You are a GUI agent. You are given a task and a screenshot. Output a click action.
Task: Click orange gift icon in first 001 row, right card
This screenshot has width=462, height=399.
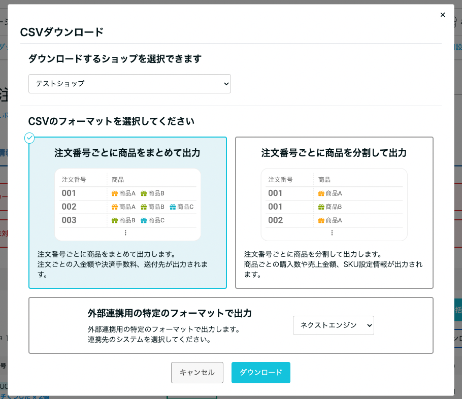point(321,193)
